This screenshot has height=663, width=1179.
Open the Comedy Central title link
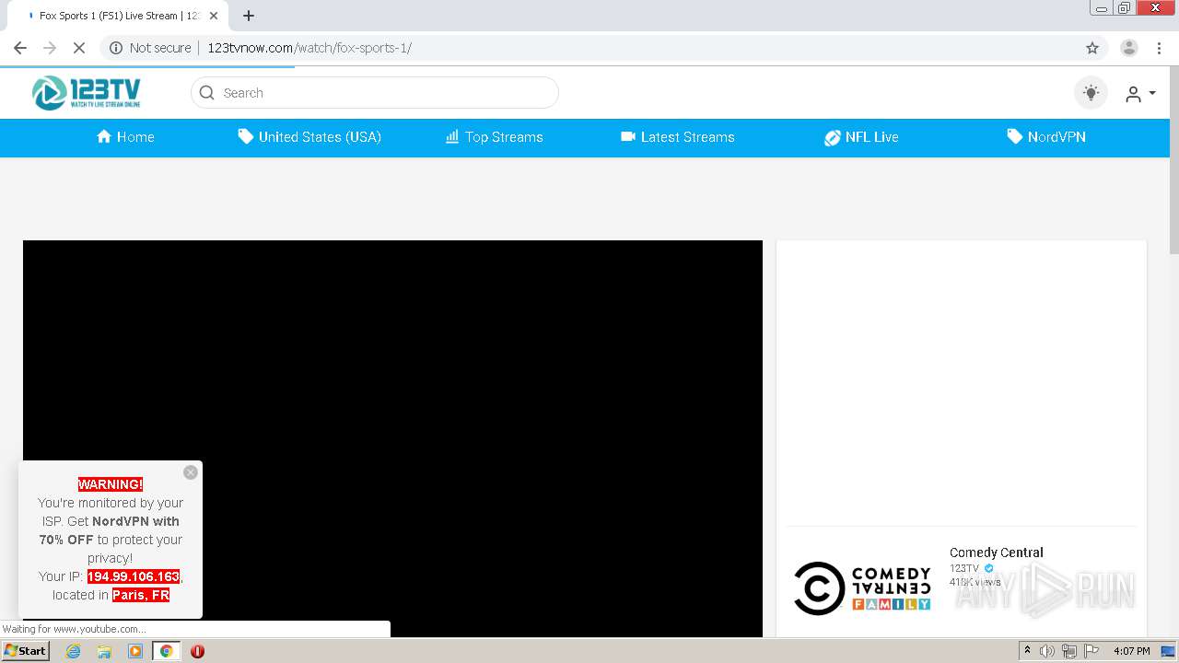(997, 552)
